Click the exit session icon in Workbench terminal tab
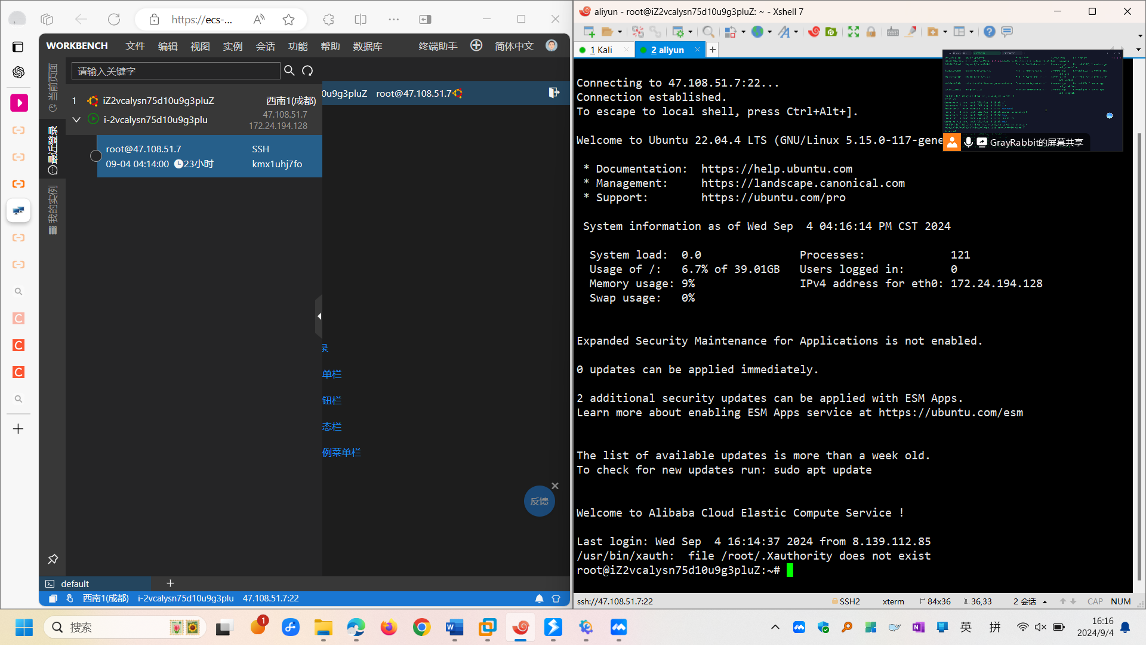Image resolution: width=1146 pixels, height=645 pixels. 554,93
